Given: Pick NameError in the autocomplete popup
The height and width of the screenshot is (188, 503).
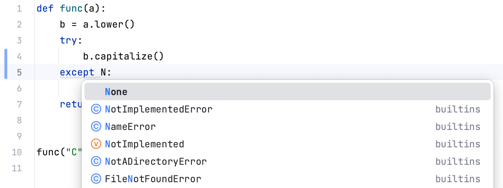Looking at the screenshot, I should point(130,127).
